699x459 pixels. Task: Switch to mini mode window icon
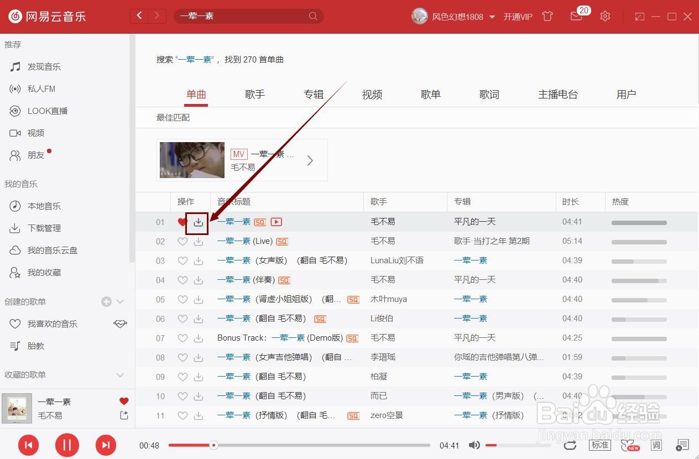tap(640, 17)
